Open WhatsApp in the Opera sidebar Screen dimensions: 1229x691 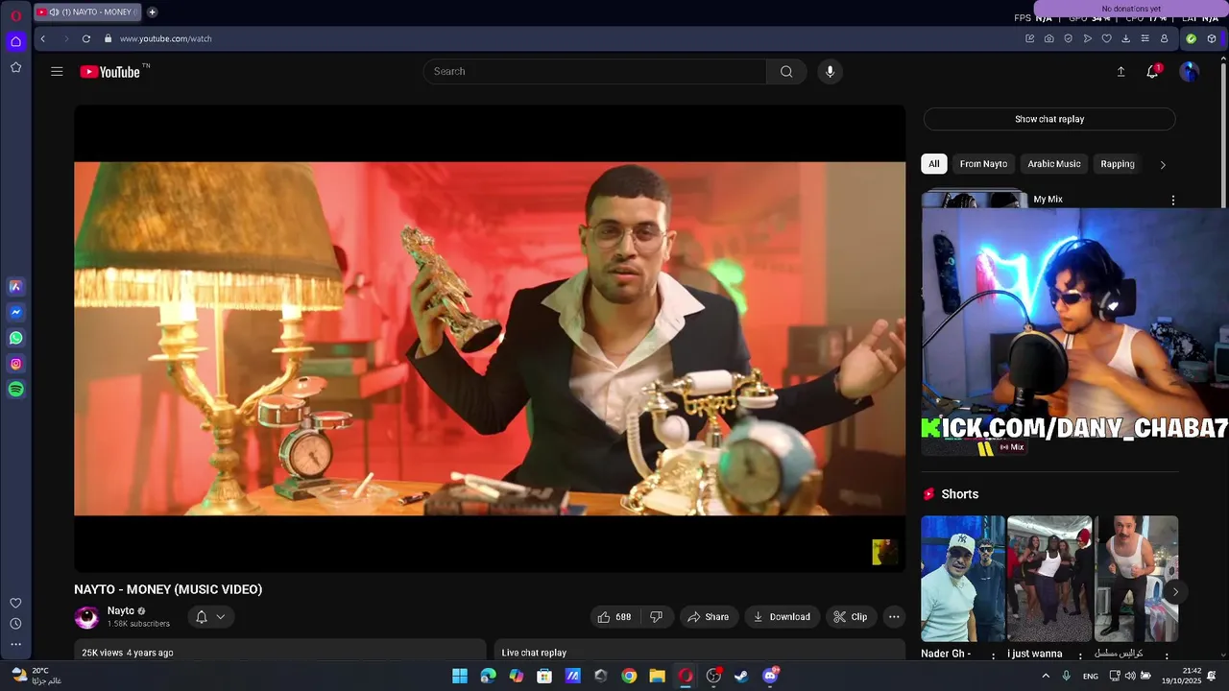pos(15,338)
